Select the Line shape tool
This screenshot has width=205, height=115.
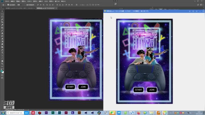pos(2,58)
